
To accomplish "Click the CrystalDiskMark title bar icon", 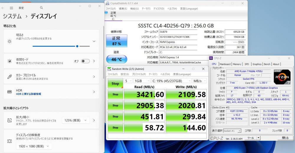I will pyautogui.click(x=109, y=69).
